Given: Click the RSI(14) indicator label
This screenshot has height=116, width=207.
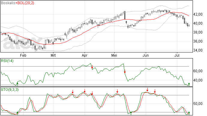Looking at the screenshot, I should click(x=7, y=61).
